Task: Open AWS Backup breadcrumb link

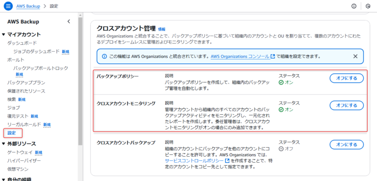Action: click(x=28, y=6)
